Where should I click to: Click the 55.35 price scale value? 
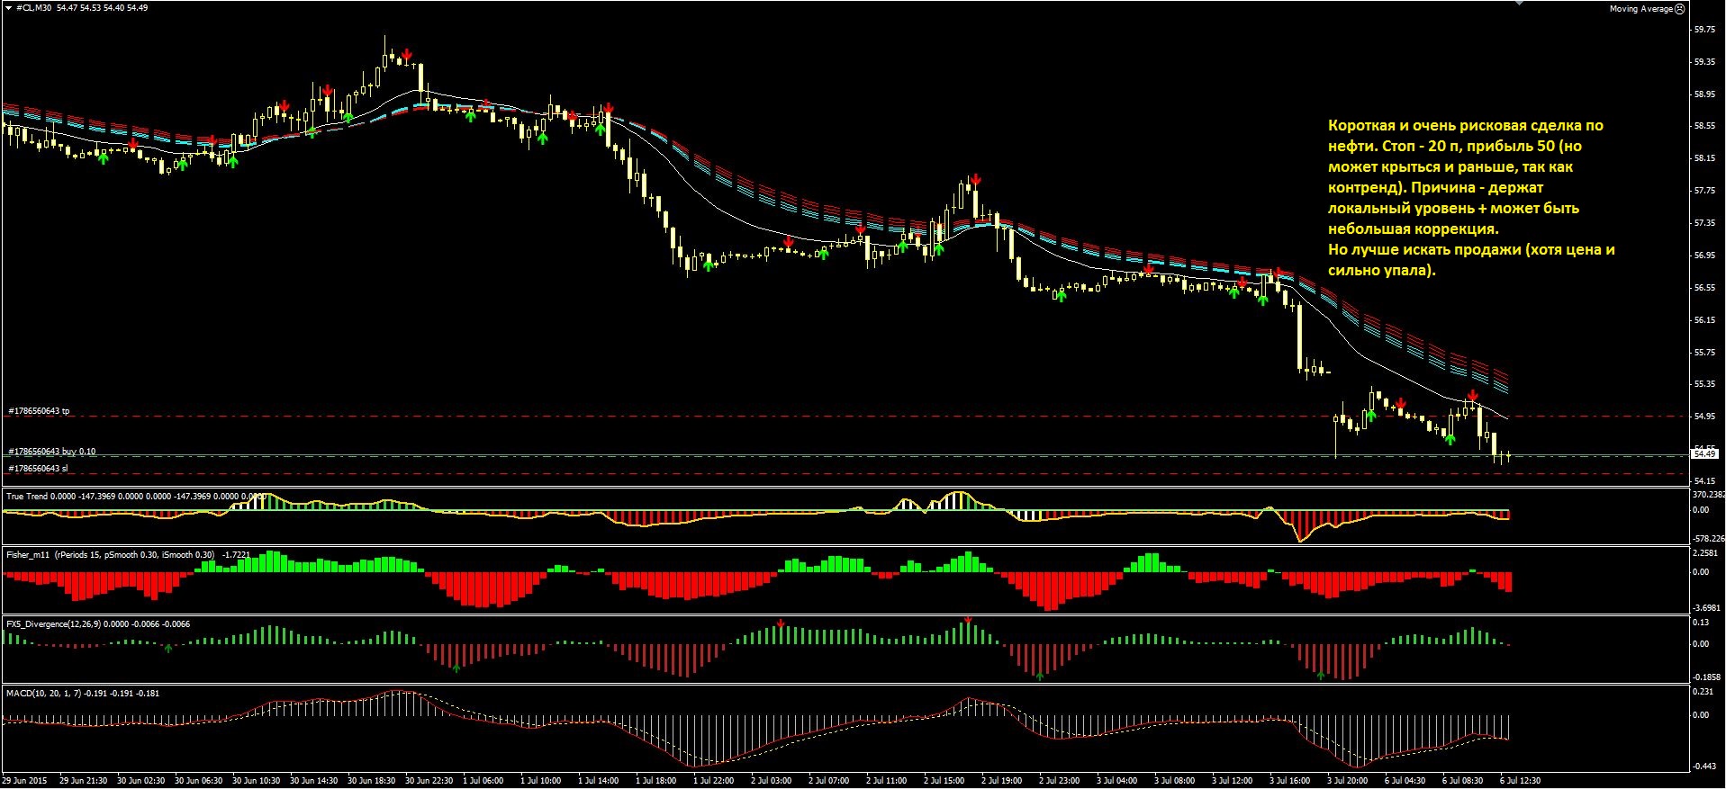(x=1704, y=384)
